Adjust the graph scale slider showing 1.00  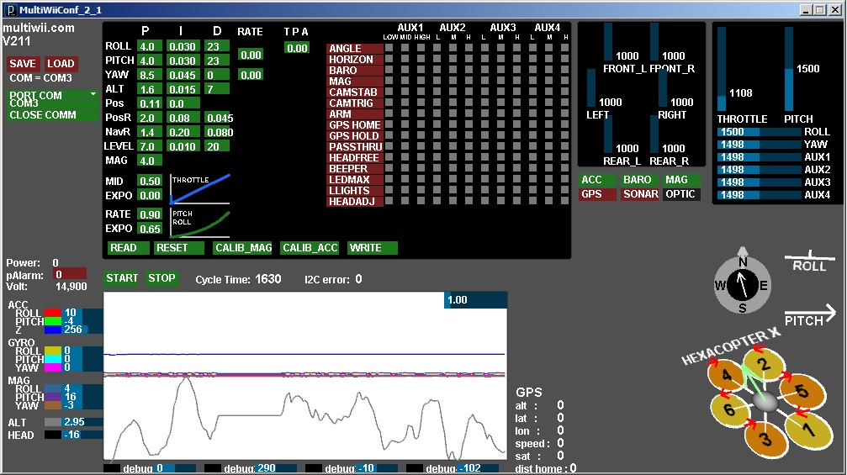point(475,300)
